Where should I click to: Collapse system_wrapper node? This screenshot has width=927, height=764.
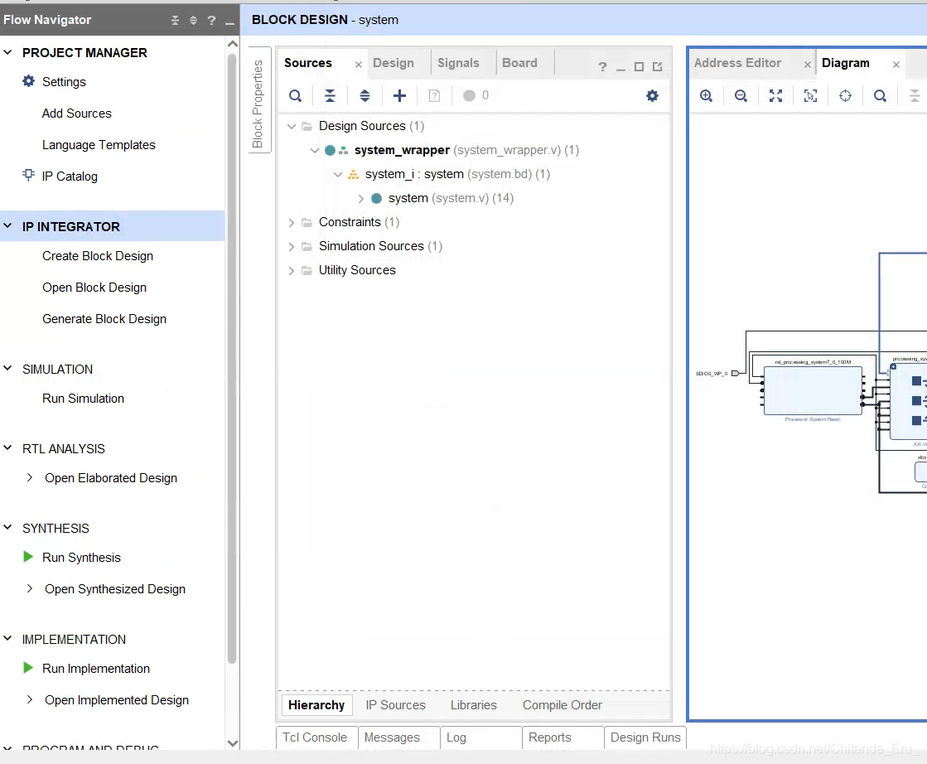(x=315, y=150)
